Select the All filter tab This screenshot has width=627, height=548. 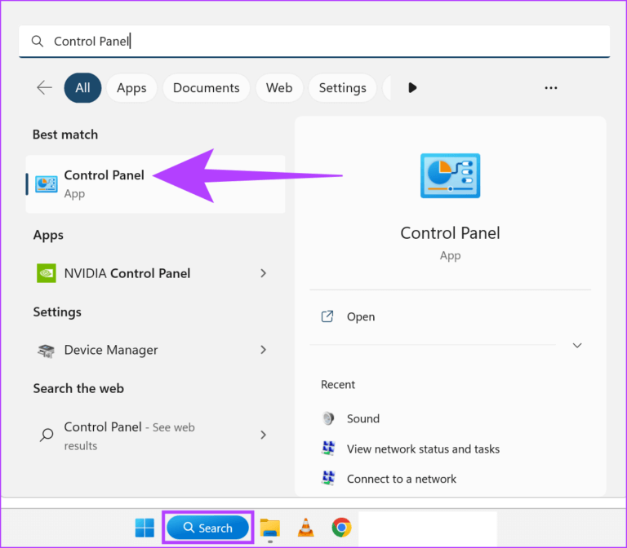pos(82,87)
